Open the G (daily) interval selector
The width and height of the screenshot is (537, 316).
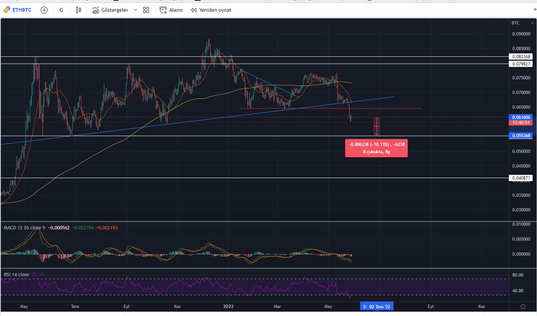[x=61, y=10]
